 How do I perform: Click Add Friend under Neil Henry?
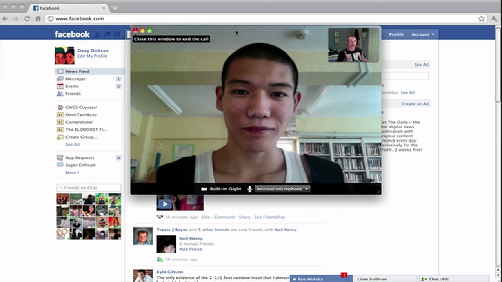[x=191, y=249]
